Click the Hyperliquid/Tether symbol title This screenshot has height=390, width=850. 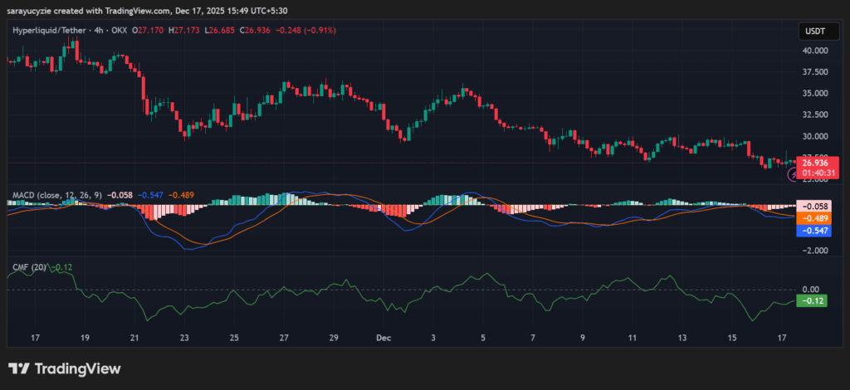point(48,31)
